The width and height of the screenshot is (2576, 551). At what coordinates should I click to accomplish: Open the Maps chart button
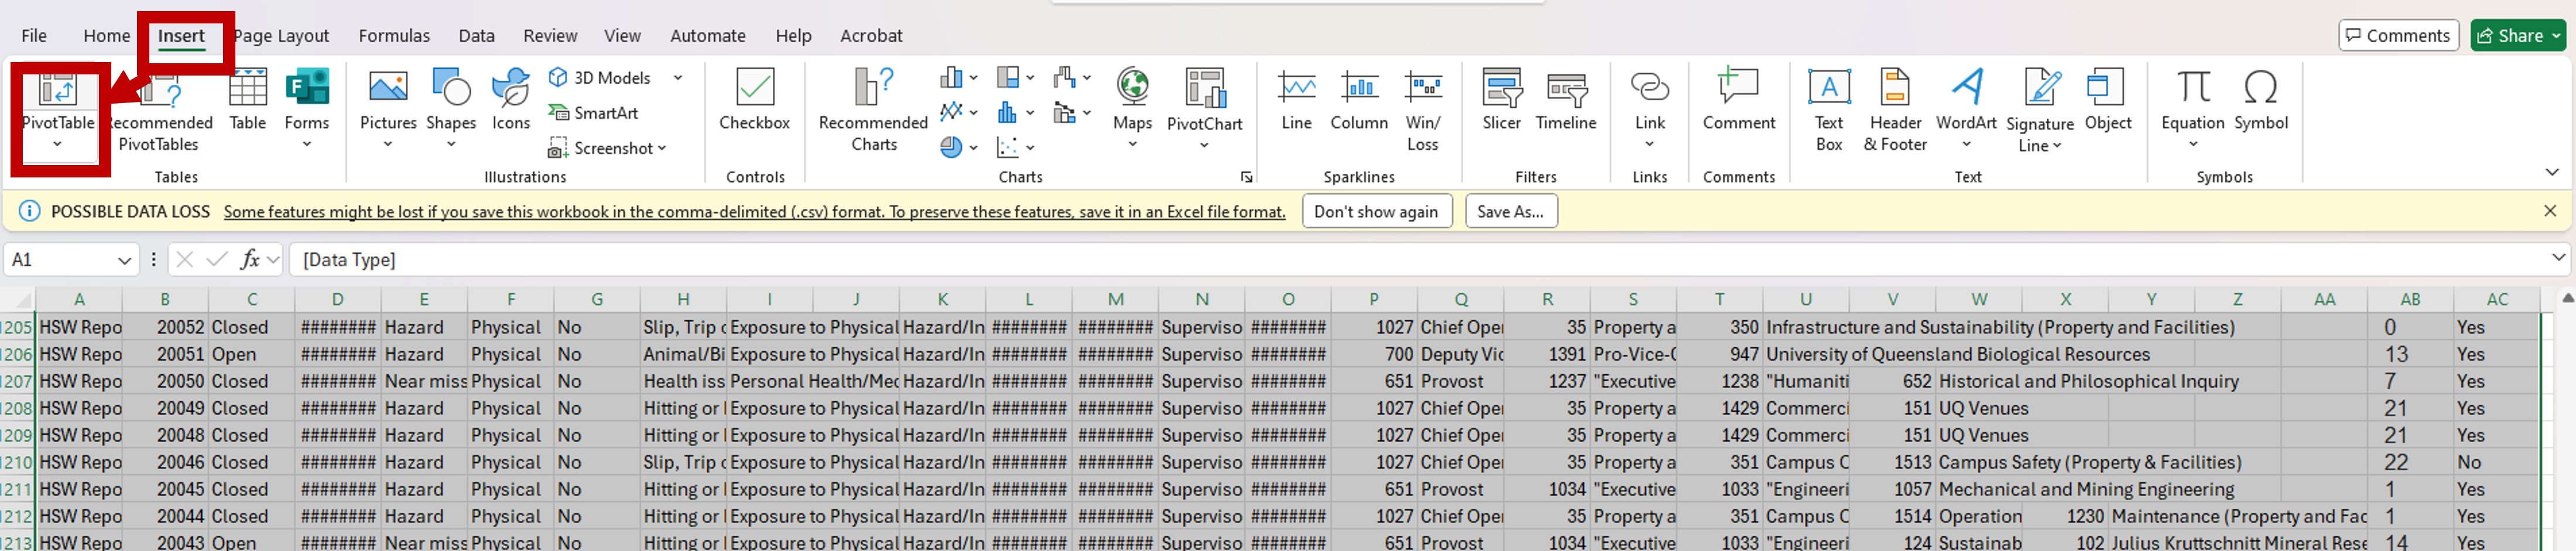click(1132, 108)
